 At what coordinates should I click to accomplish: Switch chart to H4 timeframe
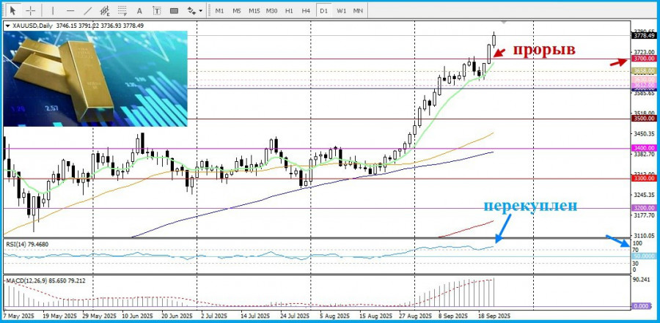pyautogui.click(x=306, y=10)
